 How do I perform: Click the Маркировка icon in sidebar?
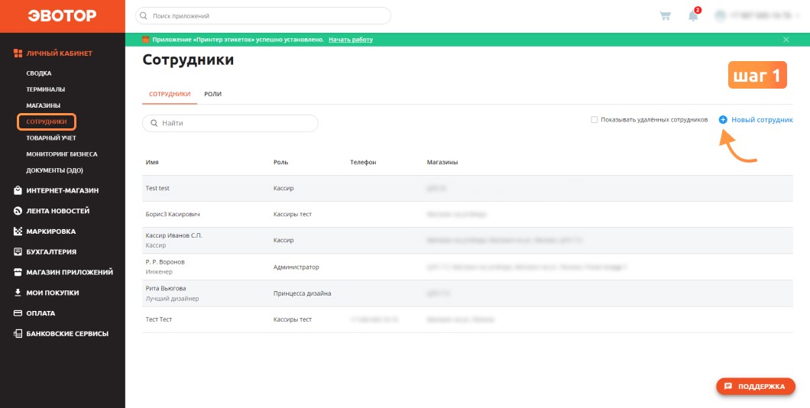(x=18, y=232)
